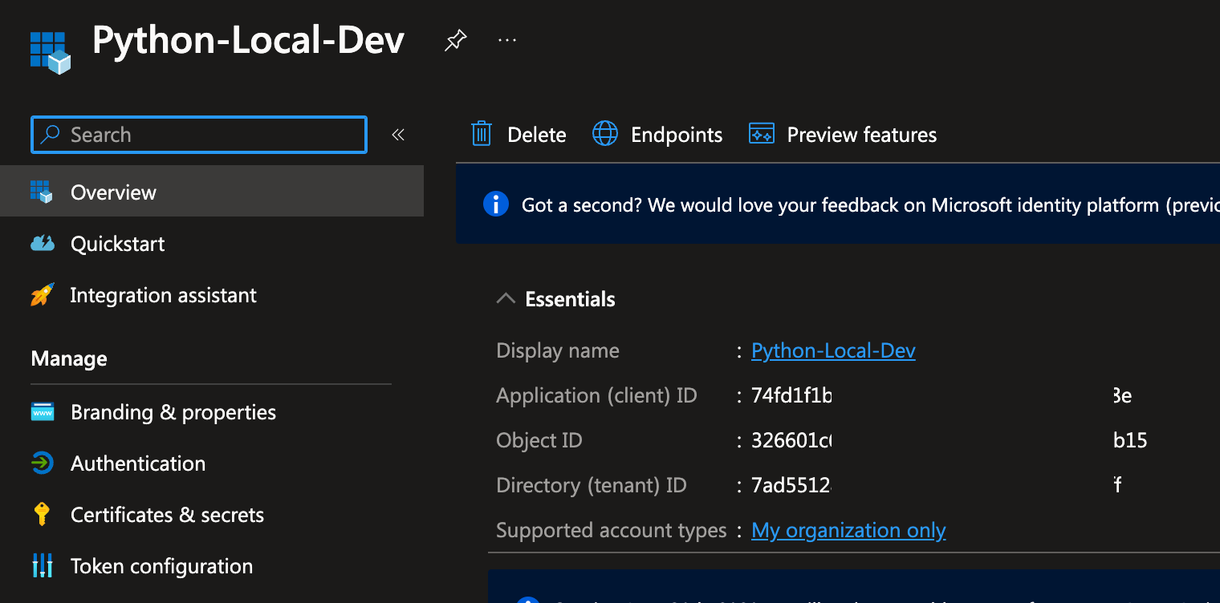Open the Python-Local-Dev display name link

[x=832, y=350]
